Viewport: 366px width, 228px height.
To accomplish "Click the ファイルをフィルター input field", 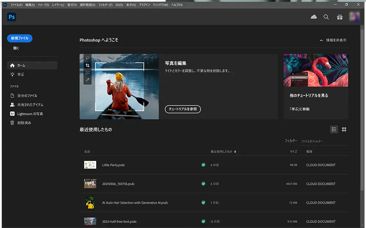I will coord(324,141).
